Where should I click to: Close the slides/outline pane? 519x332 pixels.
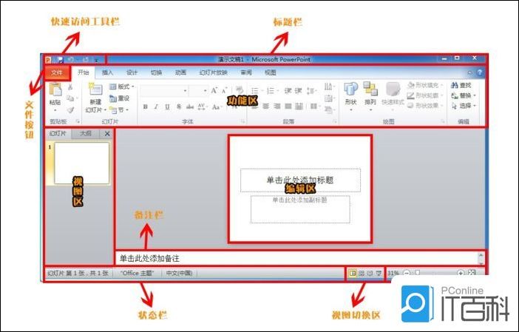pos(107,134)
